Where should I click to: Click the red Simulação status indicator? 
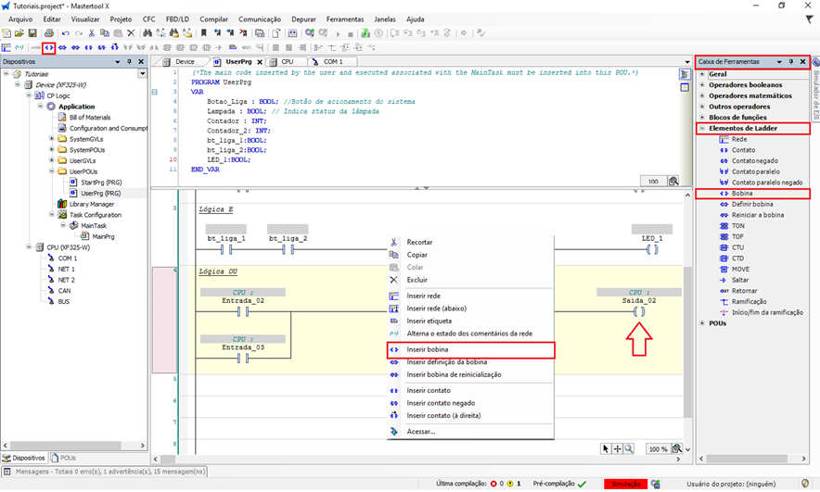click(625, 483)
